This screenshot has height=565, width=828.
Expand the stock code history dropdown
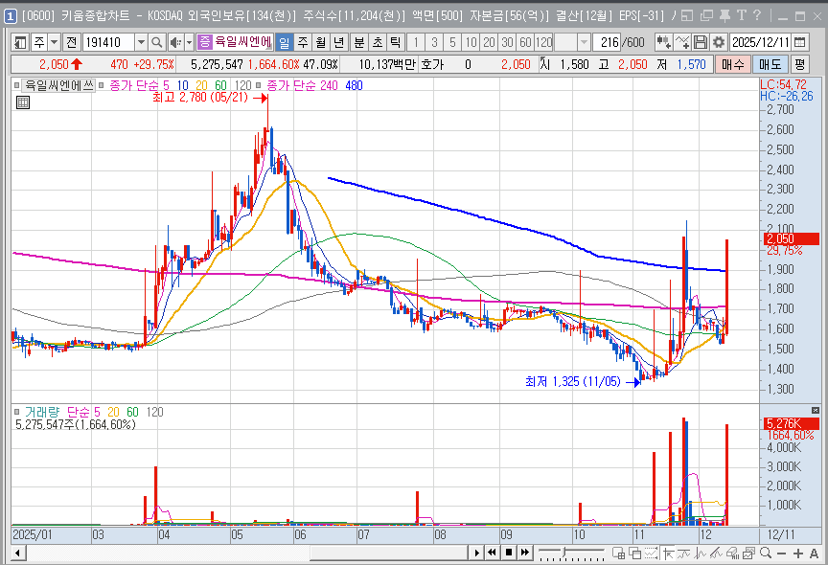(x=141, y=42)
